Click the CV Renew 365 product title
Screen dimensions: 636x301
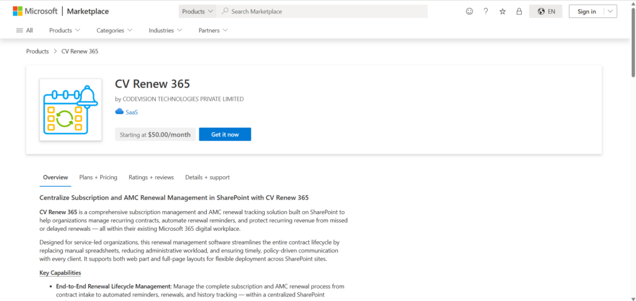coord(153,84)
